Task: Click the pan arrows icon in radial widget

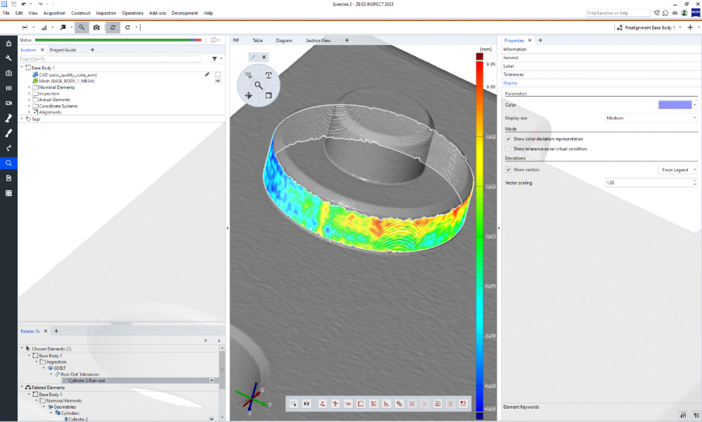Action: click(x=248, y=95)
